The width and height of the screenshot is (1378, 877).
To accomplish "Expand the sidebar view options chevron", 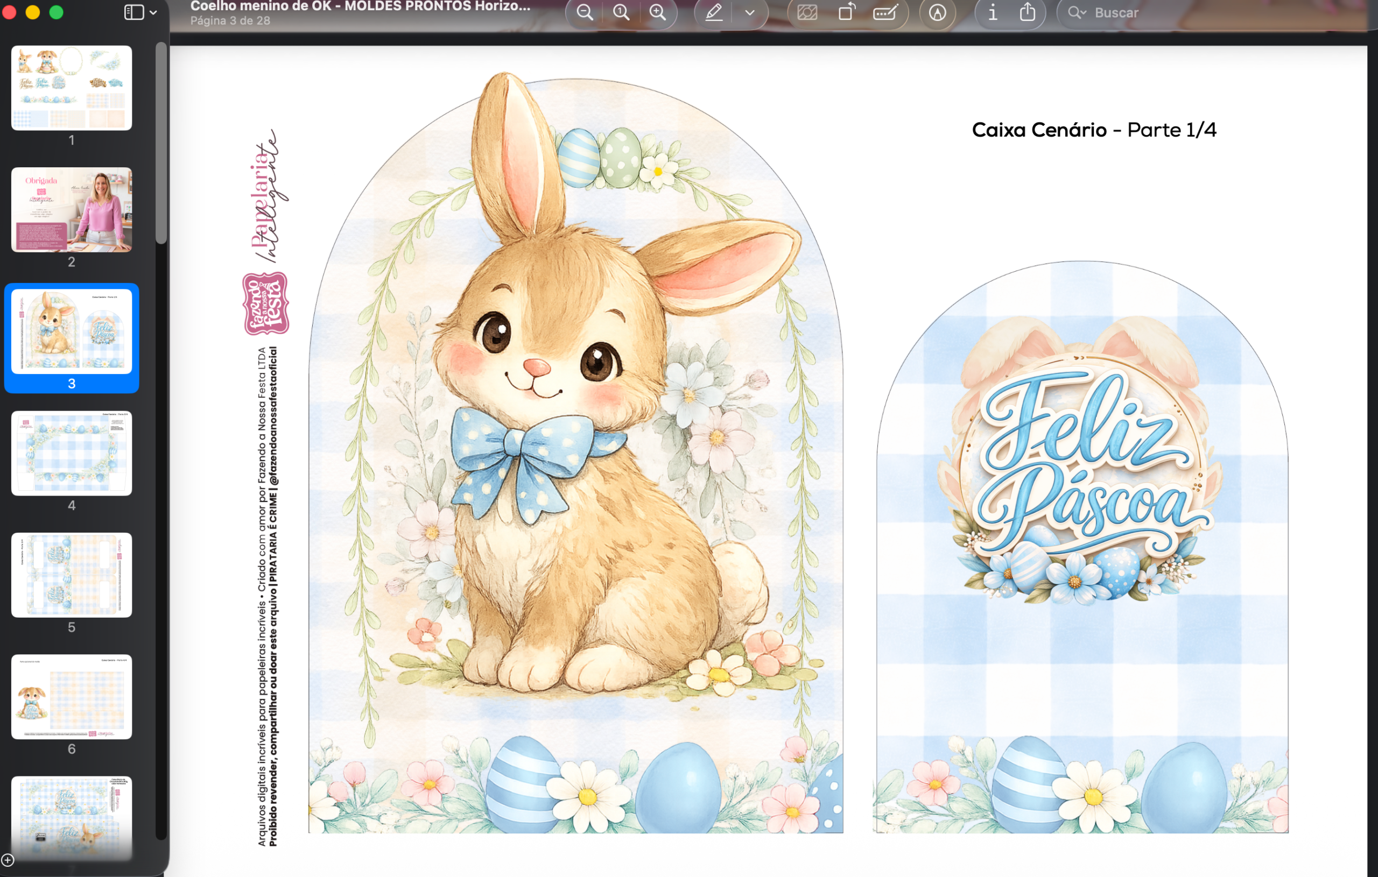I will click(x=153, y=12).
